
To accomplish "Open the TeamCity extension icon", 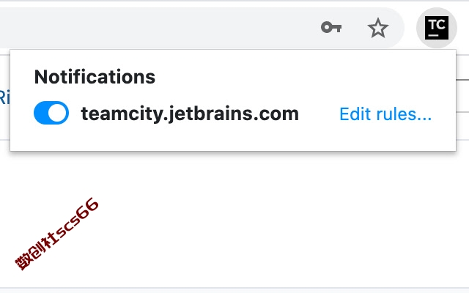I will (x=437, y=28).
